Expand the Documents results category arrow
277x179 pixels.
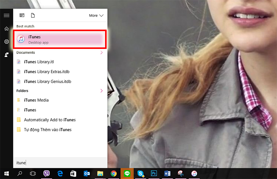click(x=101, y=52)
